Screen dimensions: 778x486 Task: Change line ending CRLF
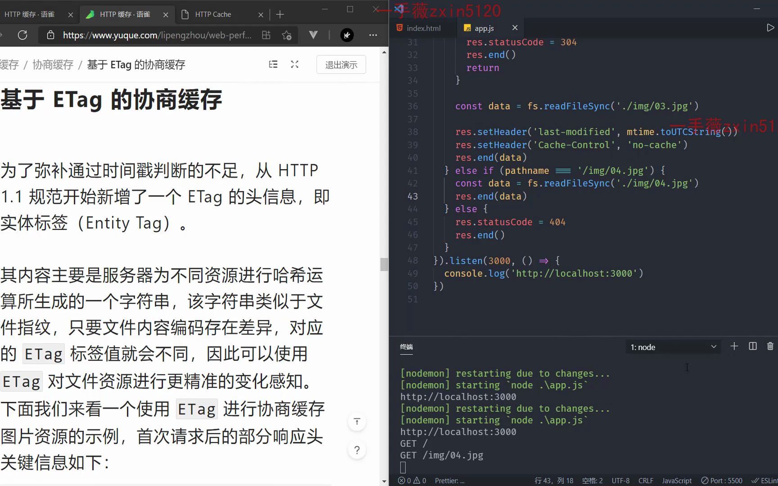click(646, 481)
